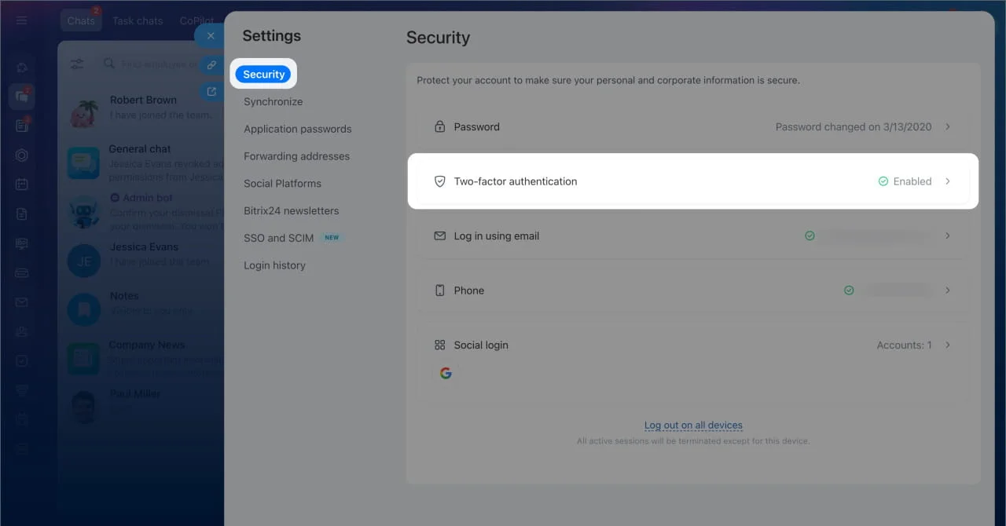Select the Google account icon under Social login
Viewport: 1006px width, 526px height.
click(x=446, y=373)
